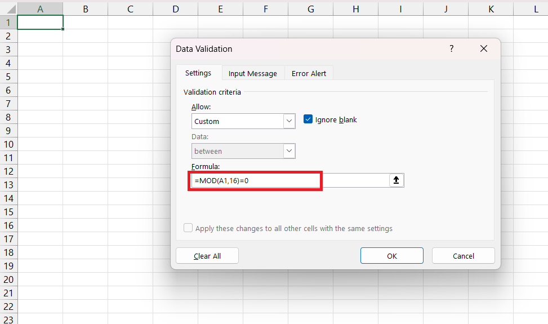Screen dimensions: 548x324
Task: Select row 16 header
Action: click(x=8, y=225)
